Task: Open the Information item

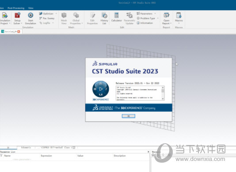Action: [x=145, y=23]
